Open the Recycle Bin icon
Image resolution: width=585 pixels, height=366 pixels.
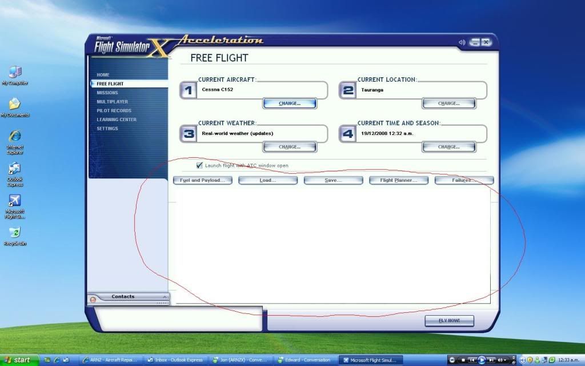(x=15, y=233)
